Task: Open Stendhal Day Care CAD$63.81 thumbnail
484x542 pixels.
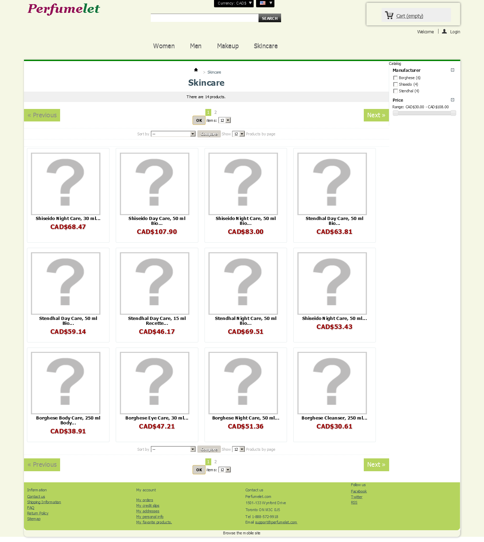Action: 332,184
